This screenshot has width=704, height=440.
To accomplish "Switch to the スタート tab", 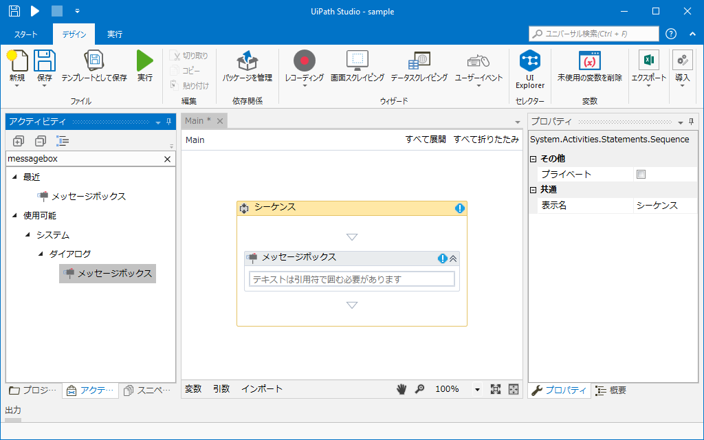I will (26, 34).
